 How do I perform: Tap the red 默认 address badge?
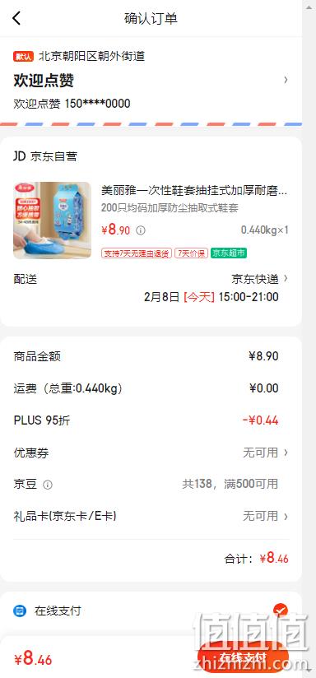(x=23, y=56)
